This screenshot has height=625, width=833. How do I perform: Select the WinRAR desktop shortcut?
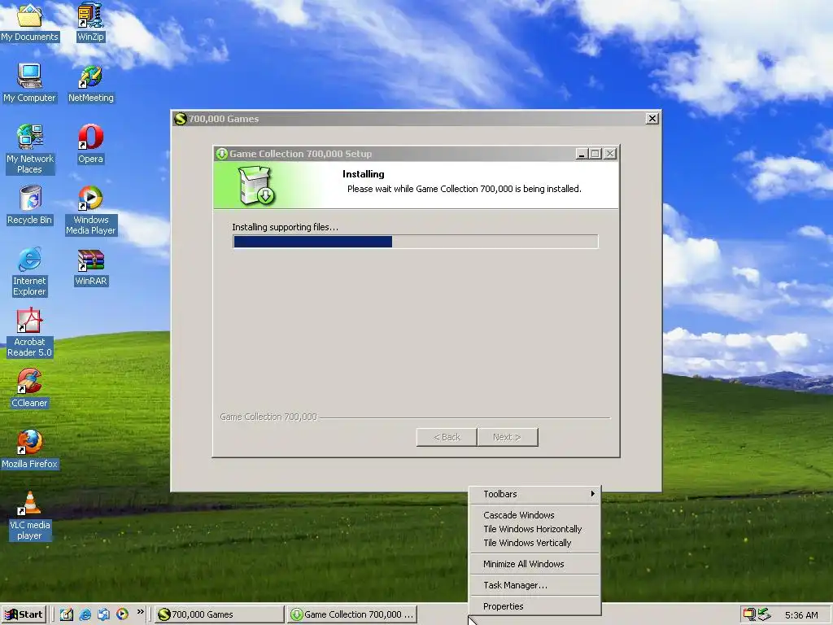91,266
